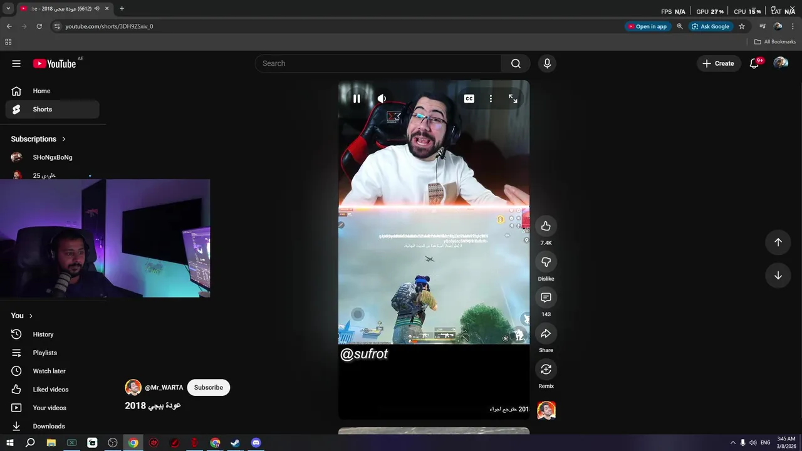The image size is (802, 451).
Task: Click the Open in app chip
Action: coord(648,26)
